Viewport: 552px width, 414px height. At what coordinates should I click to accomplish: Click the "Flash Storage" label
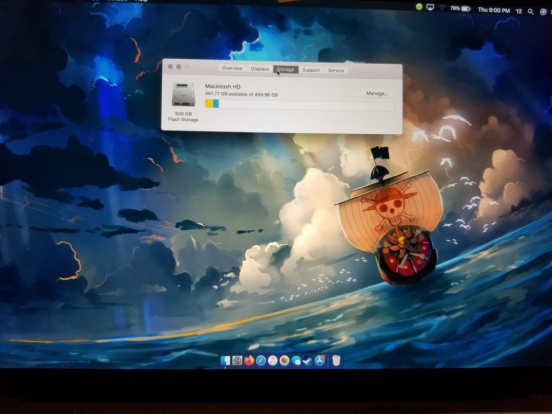coord(183,120)
